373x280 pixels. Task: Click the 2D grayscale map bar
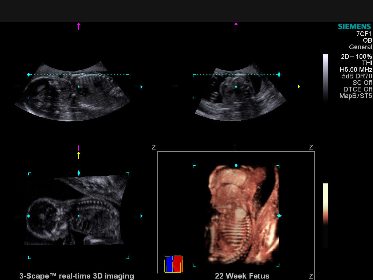click(x=325, y=78)
